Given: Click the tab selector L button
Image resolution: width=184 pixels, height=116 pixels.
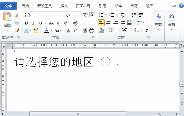Looking at the screenshot, I should point(3,46).
